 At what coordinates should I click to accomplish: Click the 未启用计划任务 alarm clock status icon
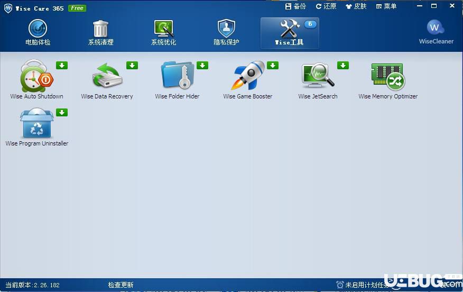click(340, 285)
